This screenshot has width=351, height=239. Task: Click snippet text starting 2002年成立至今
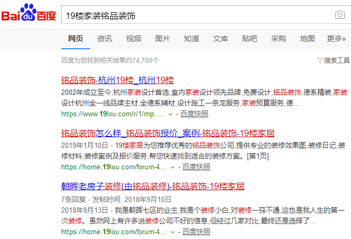pyautogui.click(x=204, y=98)
